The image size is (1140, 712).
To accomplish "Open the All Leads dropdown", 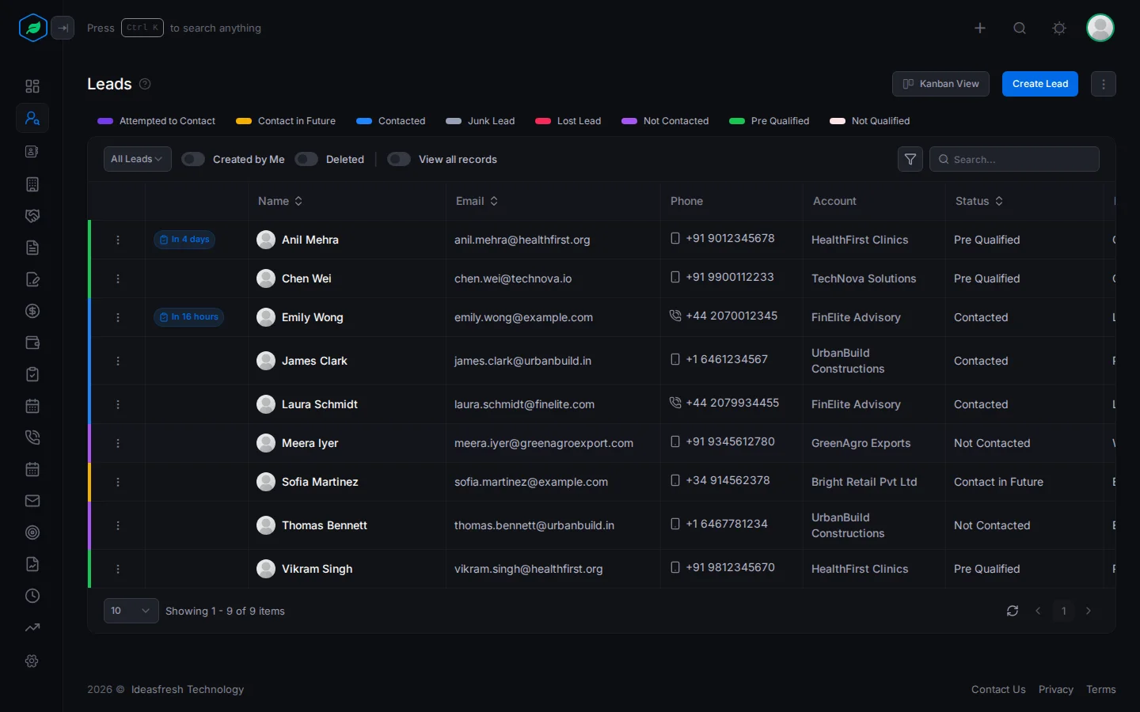I will [137, 159].
